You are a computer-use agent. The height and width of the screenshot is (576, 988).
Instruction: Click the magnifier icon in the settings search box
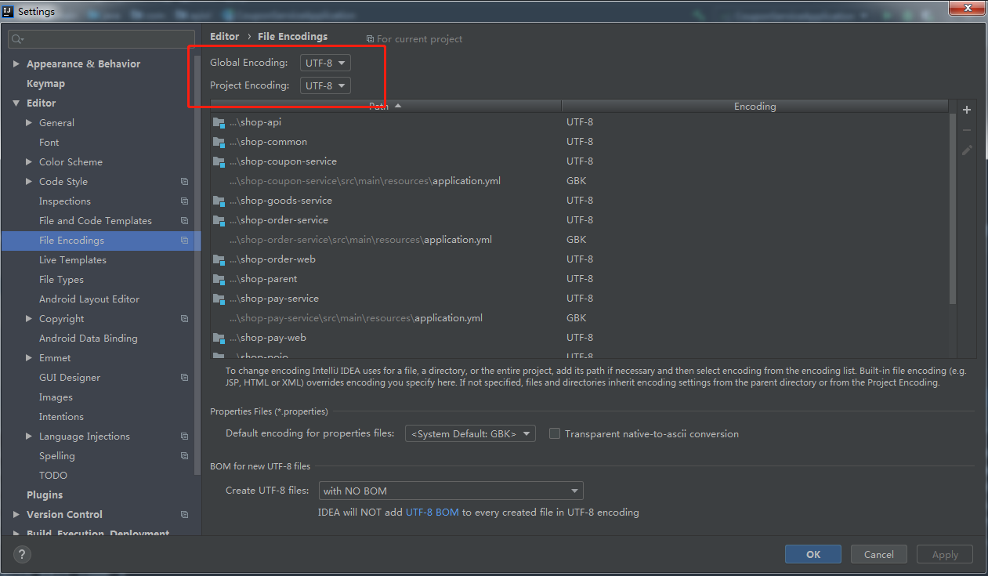click(x=16, y=38)
